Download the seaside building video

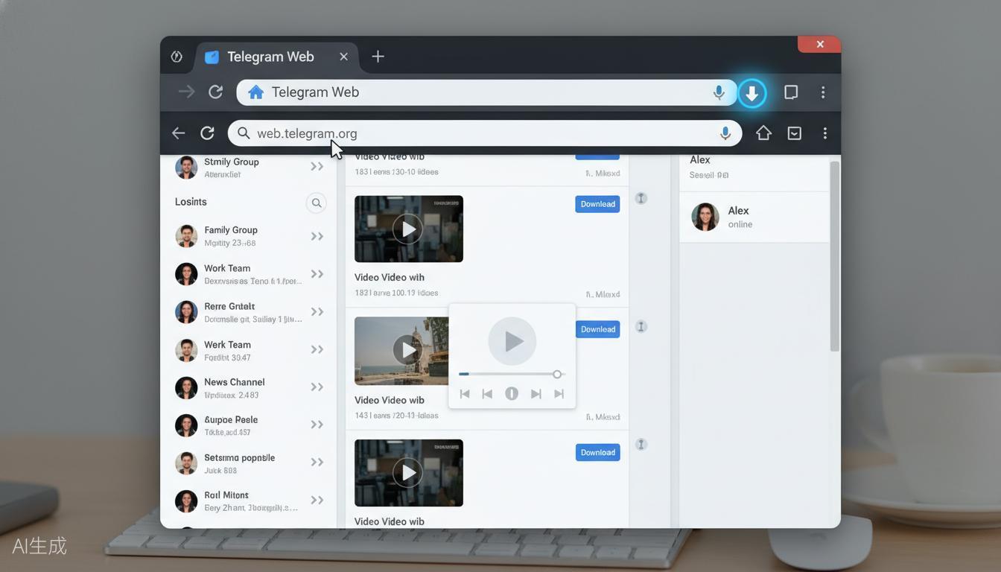coord(597,329)
